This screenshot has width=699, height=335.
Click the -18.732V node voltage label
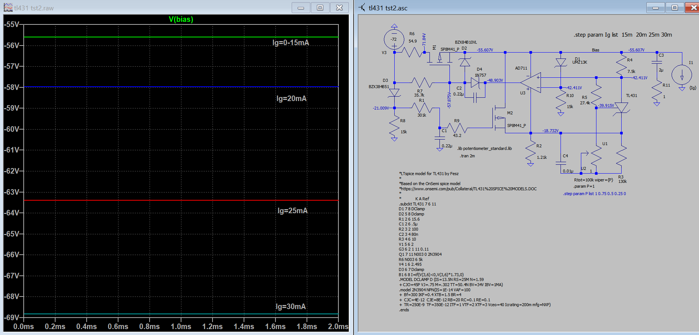pyautogui.click(x=550, y=131)
